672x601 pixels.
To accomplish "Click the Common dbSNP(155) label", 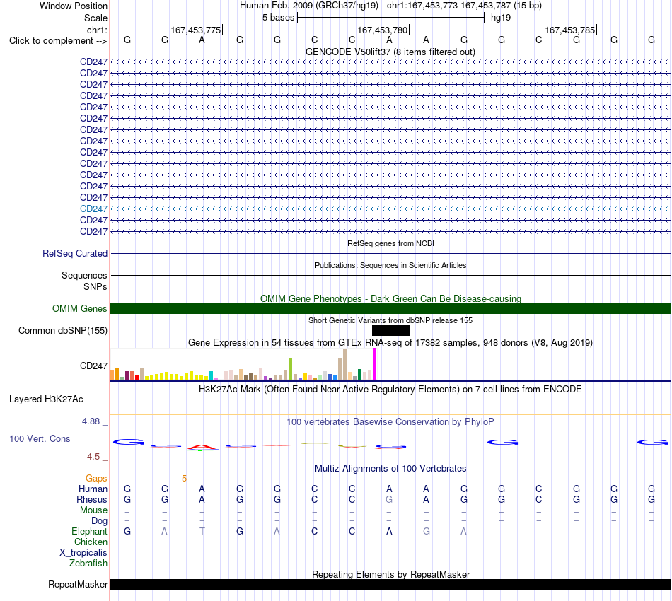I will point(63,331).
